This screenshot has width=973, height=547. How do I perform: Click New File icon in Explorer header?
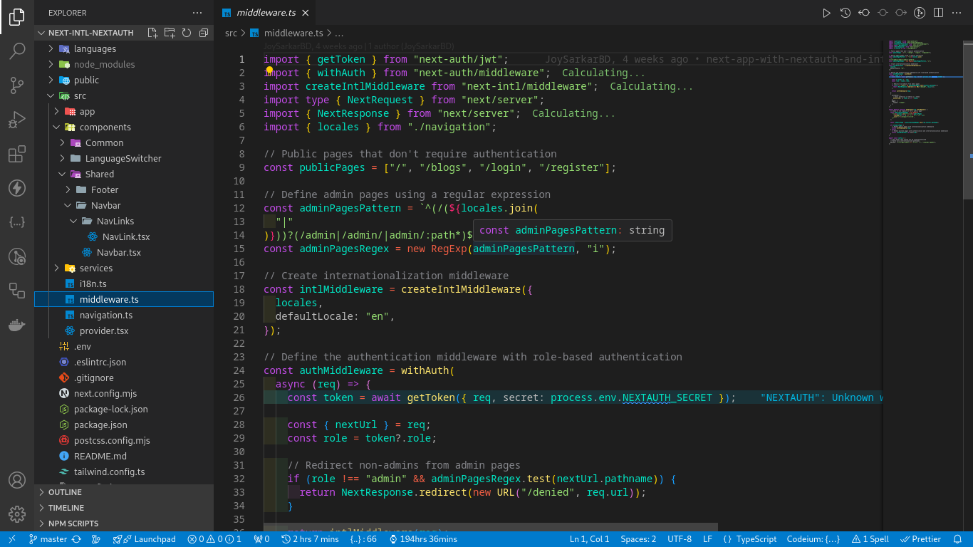click(x=152, y=33)
